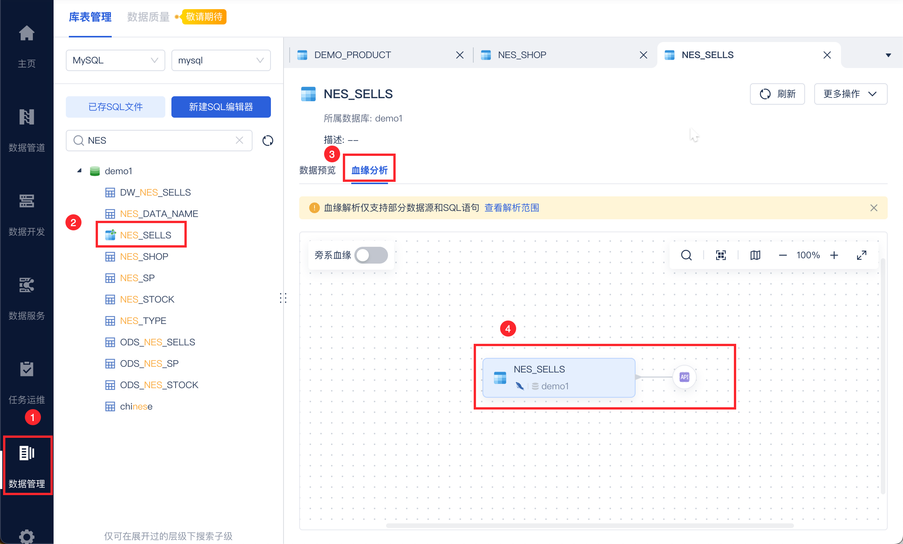
Task: Enable the 旁系血缘 switch
Action: 371,255
